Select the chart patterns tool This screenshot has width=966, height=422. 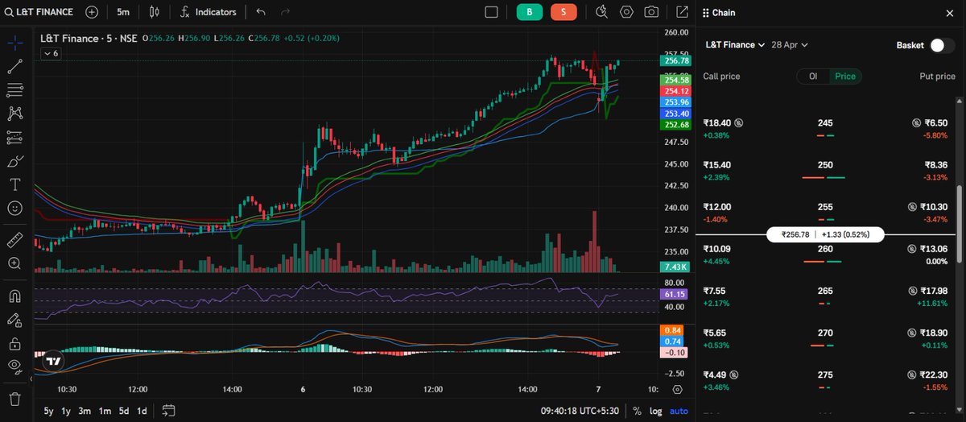[x=14, y=114]
